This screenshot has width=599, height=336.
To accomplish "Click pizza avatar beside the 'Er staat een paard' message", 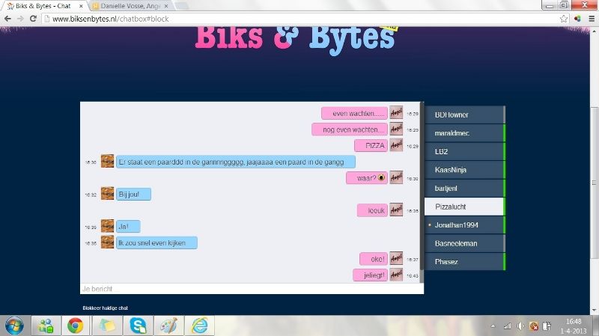I will (107, 161).
